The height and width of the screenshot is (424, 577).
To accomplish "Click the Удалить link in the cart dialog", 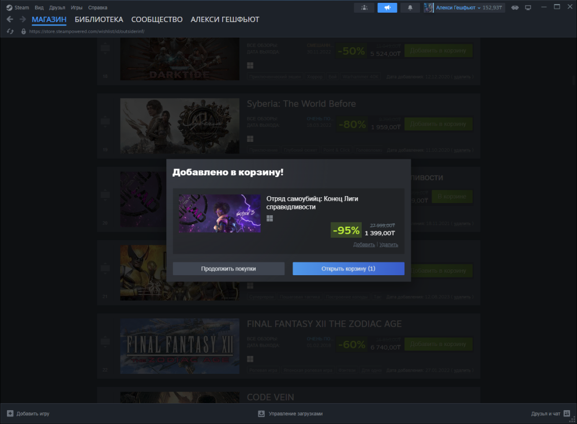I will (x=389, y=245).
